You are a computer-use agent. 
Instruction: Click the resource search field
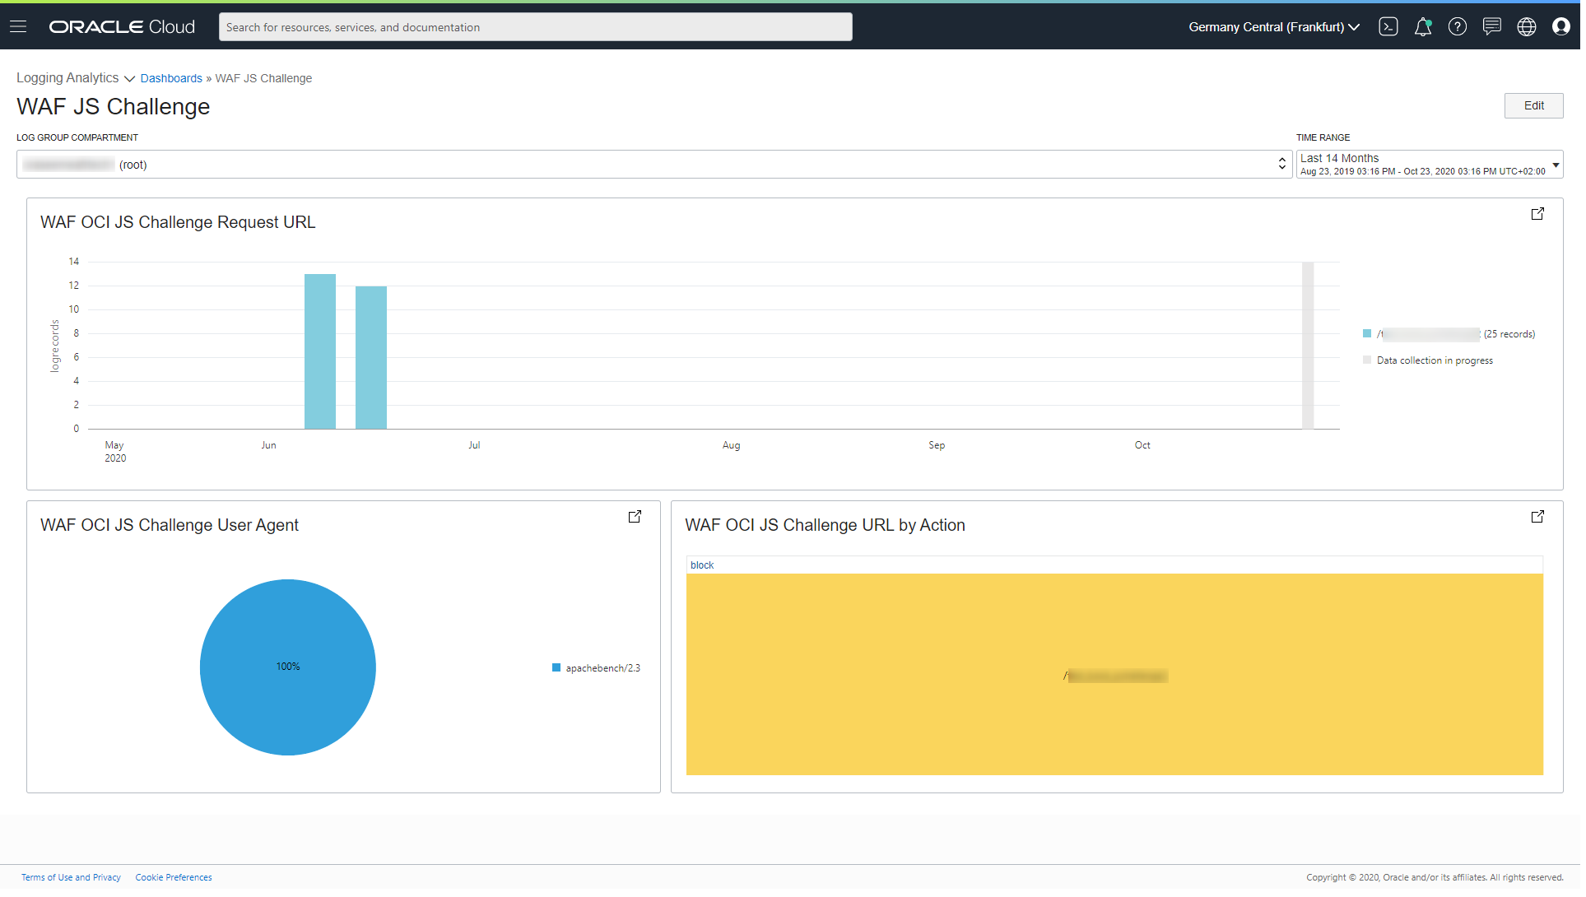tap(537, 27)
